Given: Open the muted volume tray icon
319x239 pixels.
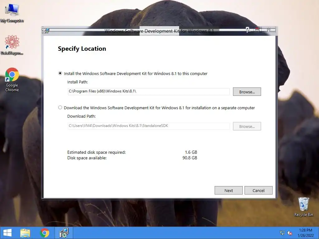Looking at the screenshot, I should pos(289,233).
